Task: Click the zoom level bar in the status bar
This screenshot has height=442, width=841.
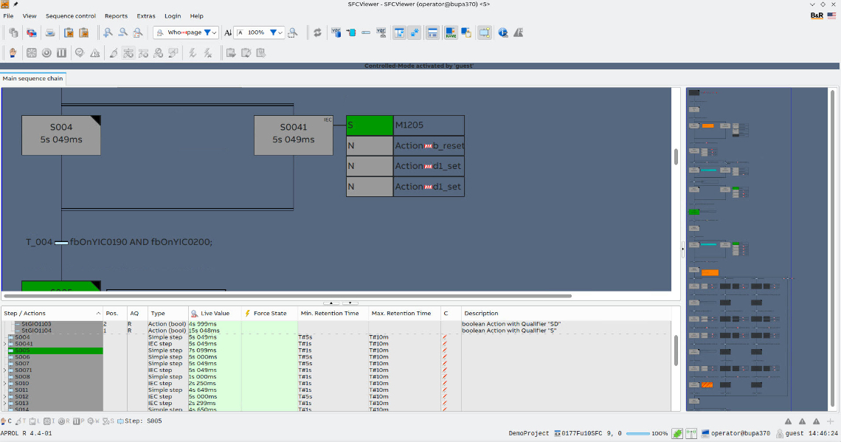Action: pyautogui.click(x=637, y=434)
